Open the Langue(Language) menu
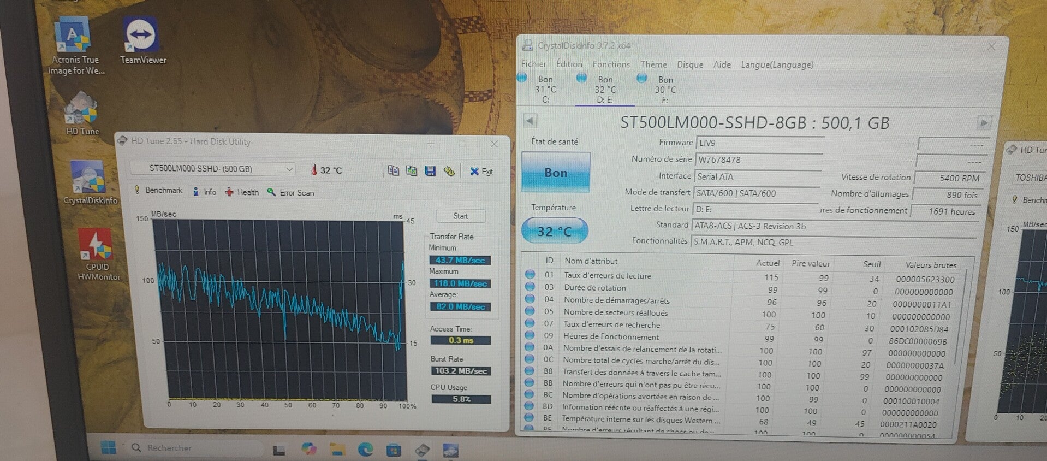 [777, 64]
